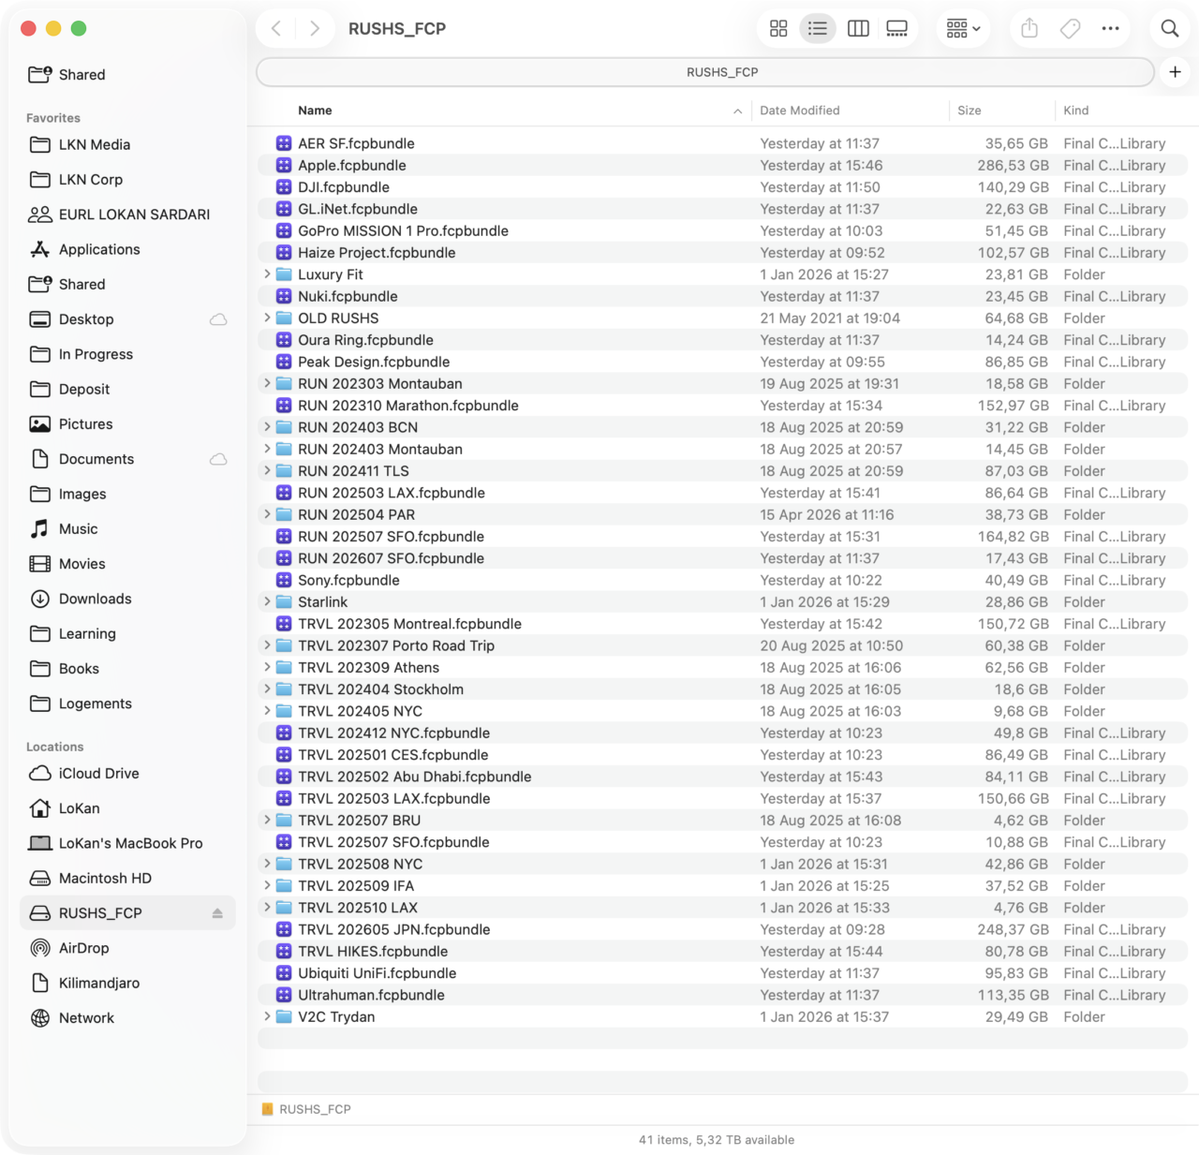Image resolution: width=1199 pixels, height=1155 pixels.
Task: Select the Peak Design.fcpbundle row
Action: point(722,362)
